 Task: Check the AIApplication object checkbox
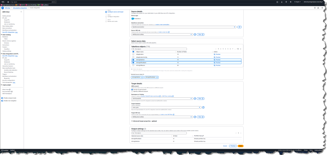[x=133, y=54]
